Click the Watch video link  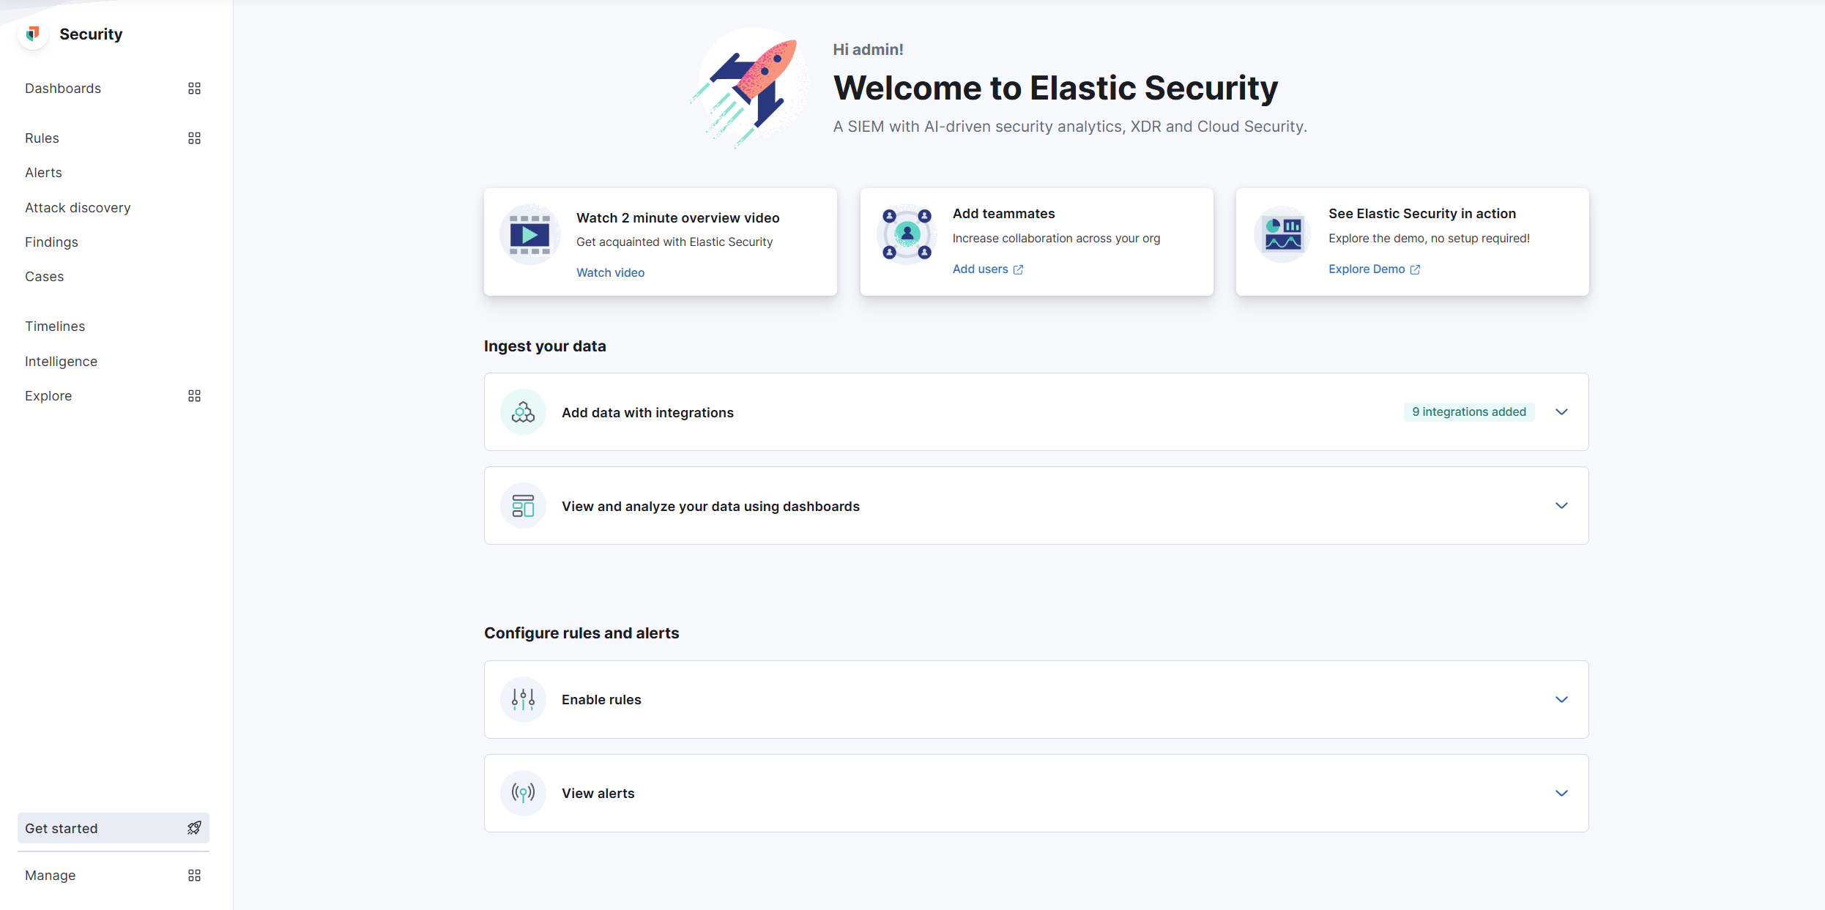coord(610,272)
